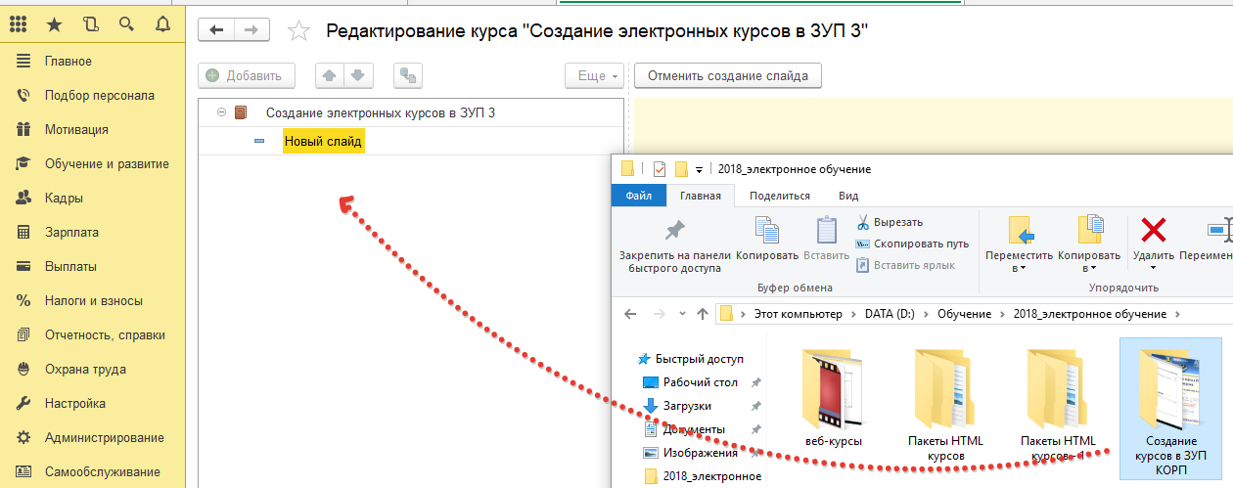This screenshot has height=488, width=1233.
Task: Click course book icon in tree
Action: 242,112
